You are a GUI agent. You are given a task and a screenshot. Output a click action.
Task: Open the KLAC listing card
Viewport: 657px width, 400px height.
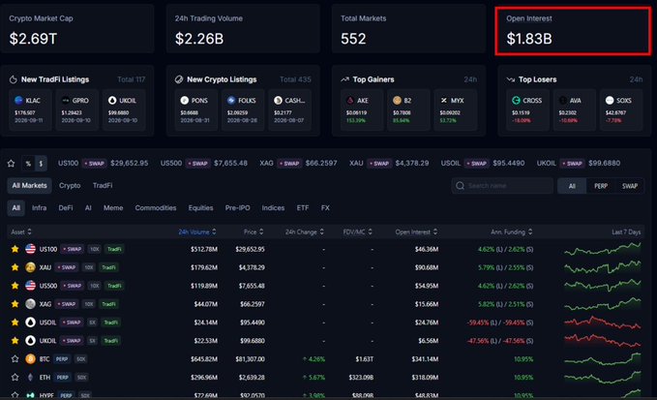[x=30, y=109]
